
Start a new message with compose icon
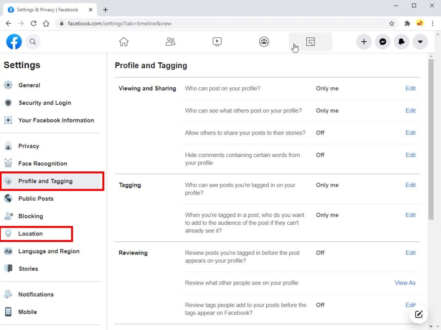tap(419, 314)
